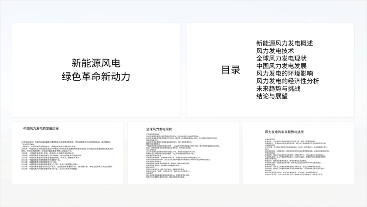This screenshot has width=367, height=207.
Task: Click the 2010年 timeline entry
Action: 51,158
